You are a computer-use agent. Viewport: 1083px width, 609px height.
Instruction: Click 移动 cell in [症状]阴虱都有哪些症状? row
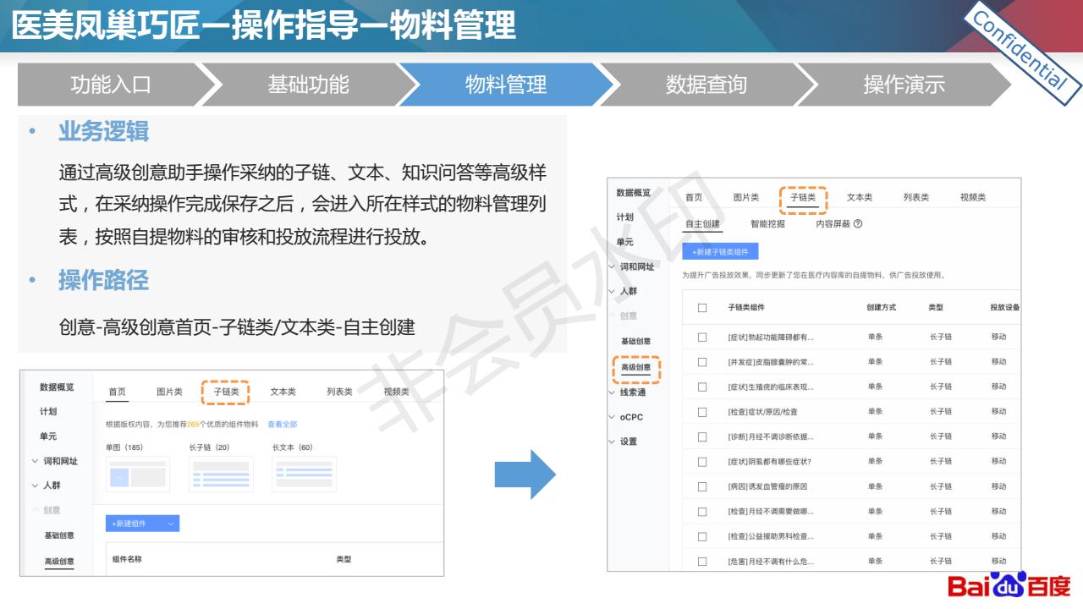[998, 462]
